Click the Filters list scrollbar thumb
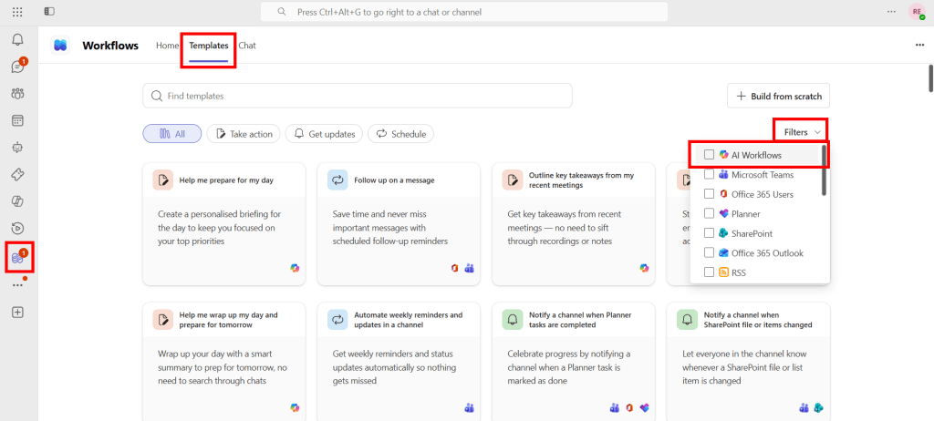The image size is (934, 421). click(825, 169)
